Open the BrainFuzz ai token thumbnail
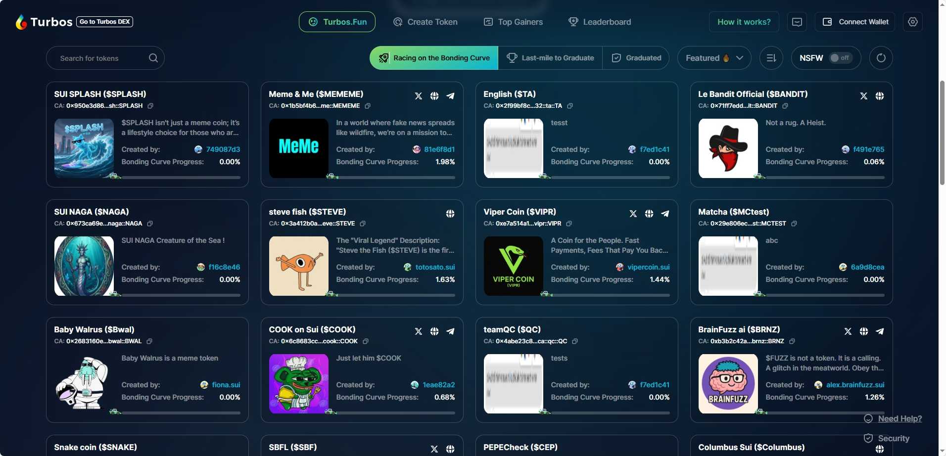The image size is (946, 456). coord(728,384)
